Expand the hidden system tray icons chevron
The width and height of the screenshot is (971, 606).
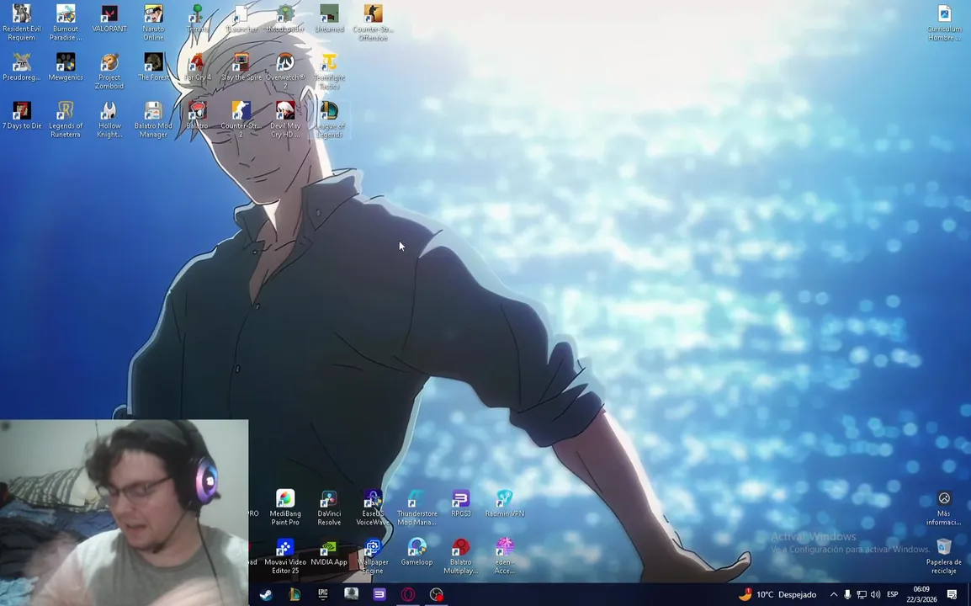point(834,594)
